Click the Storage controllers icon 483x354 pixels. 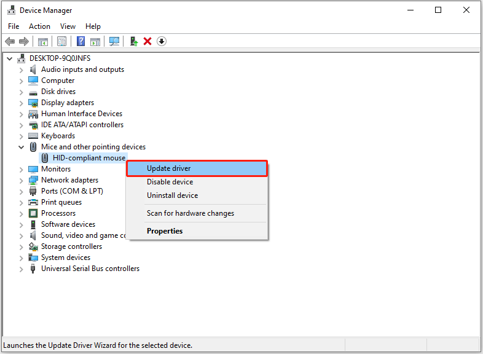33,246
